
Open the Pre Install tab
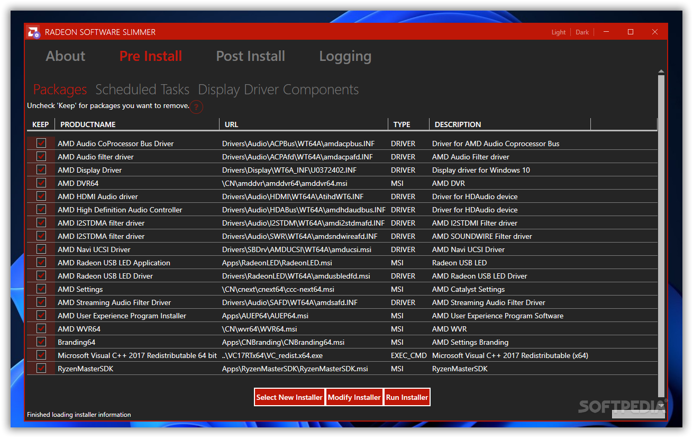click(x=151, y=56)
